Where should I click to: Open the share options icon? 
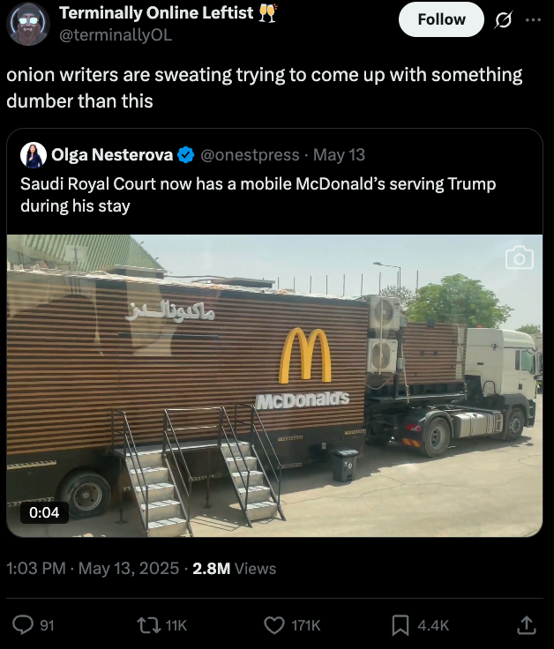click(527, 624)
